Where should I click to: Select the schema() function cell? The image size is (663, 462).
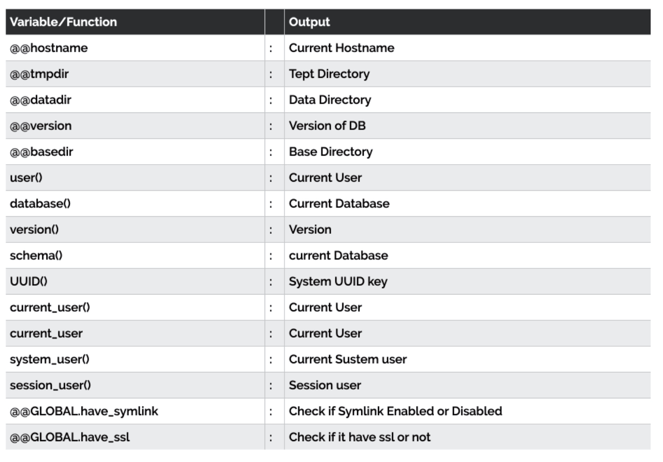click(135, 256)
